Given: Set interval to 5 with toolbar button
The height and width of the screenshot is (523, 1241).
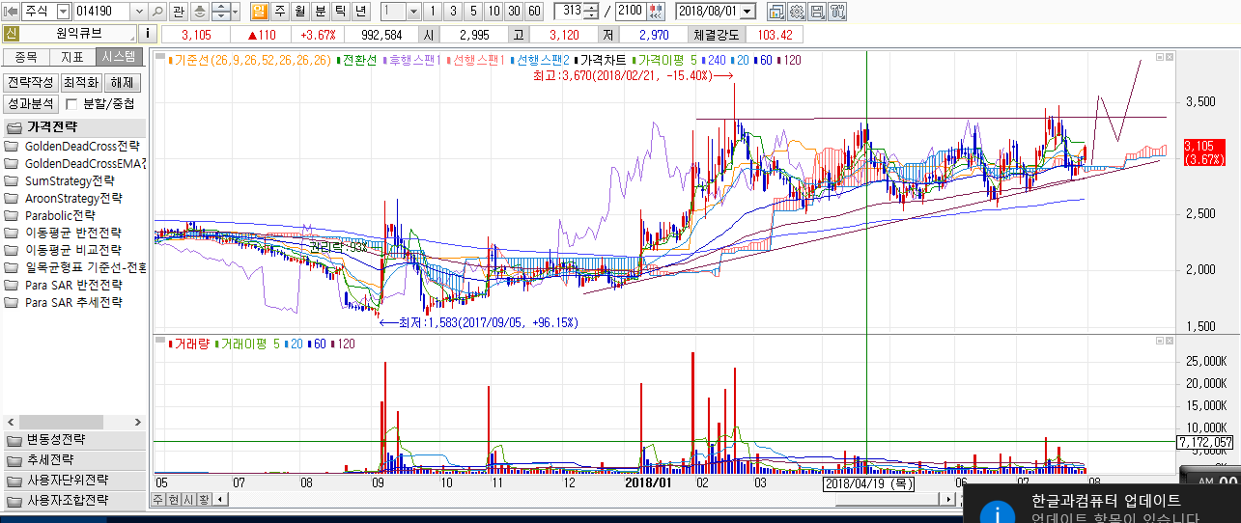Looking at the screenshot, I should tap(471, 12).
